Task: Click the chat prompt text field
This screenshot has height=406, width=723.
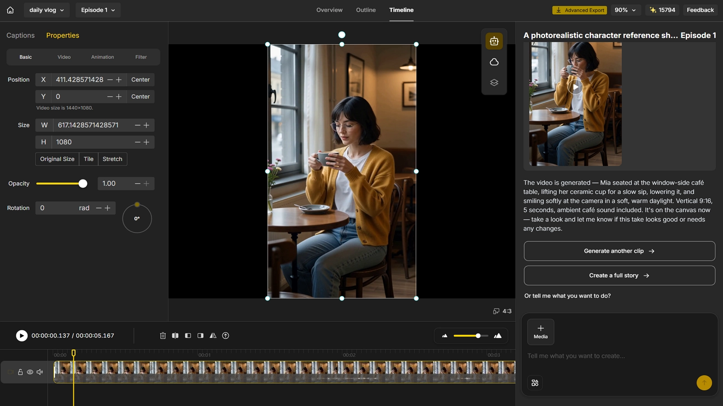Action: coord(619,356)
